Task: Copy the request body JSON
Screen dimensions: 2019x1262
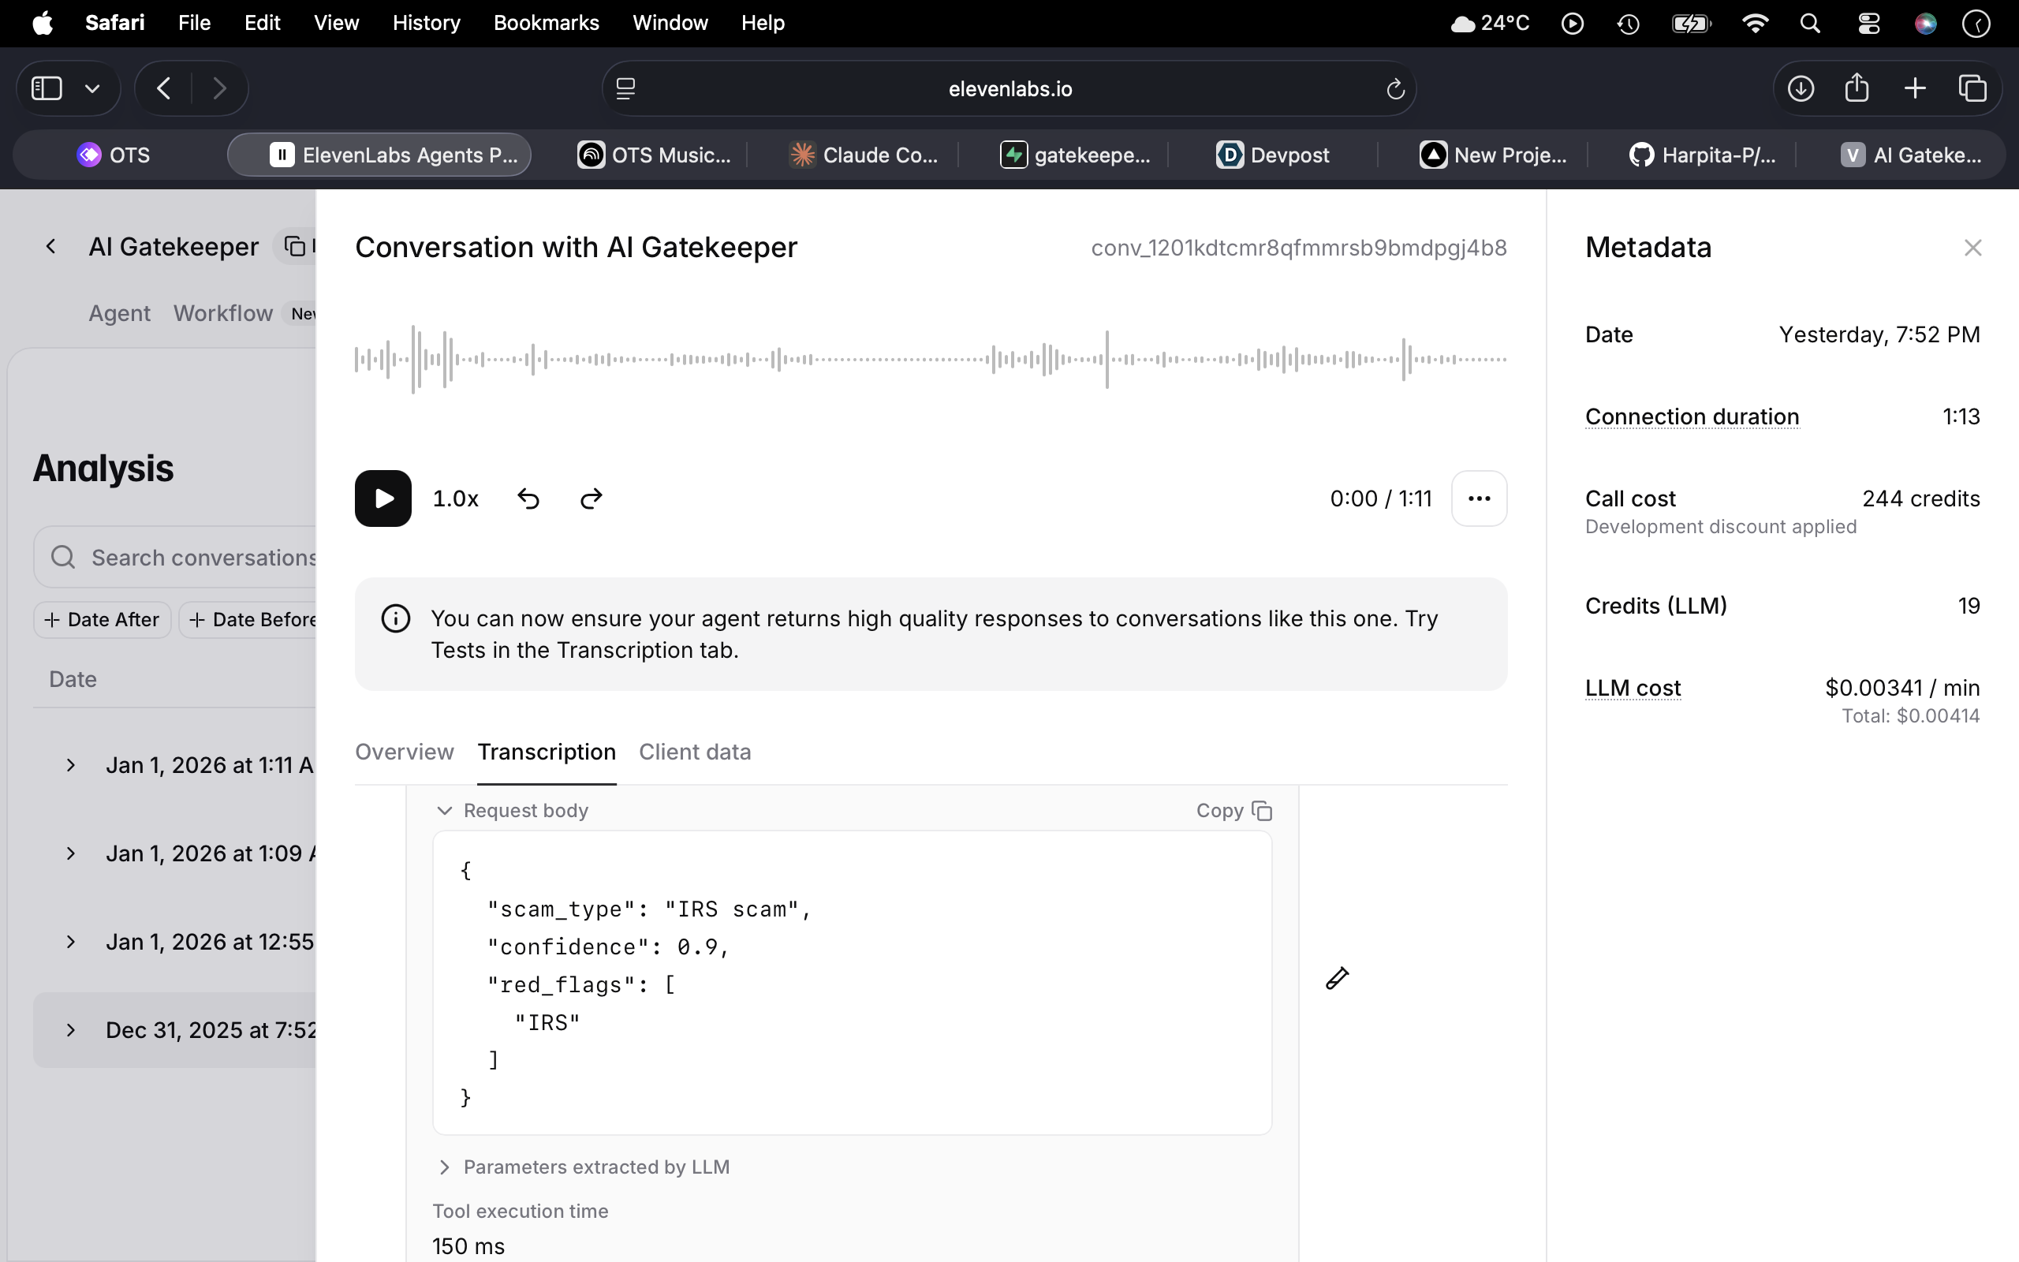Action: [x=1234, y=811]
